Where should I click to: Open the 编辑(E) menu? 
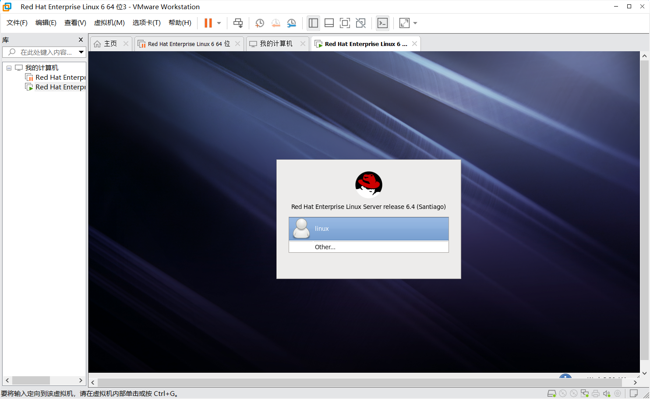[46, 23]
